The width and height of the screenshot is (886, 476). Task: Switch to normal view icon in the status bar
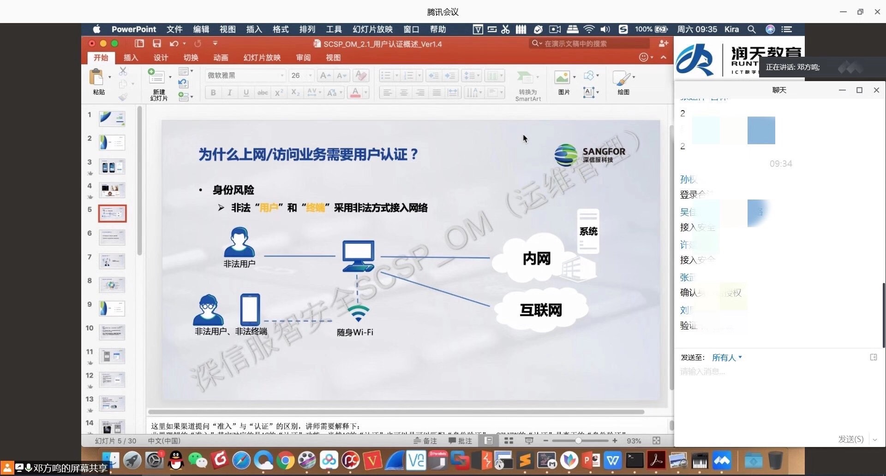(488, 441)
